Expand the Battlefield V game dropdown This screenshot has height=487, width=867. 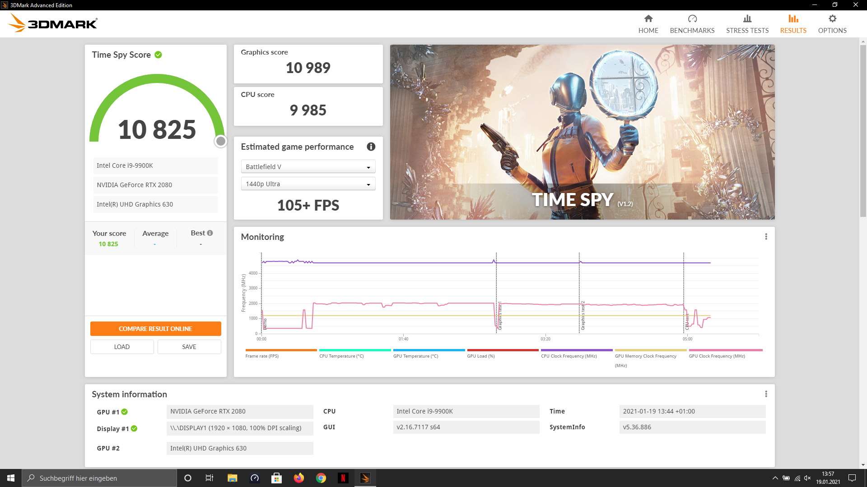[308, 167]
